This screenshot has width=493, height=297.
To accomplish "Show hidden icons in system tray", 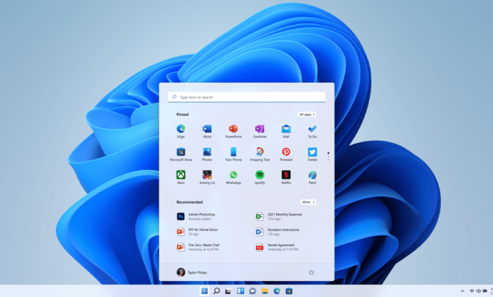I will [x=462, y=291].
